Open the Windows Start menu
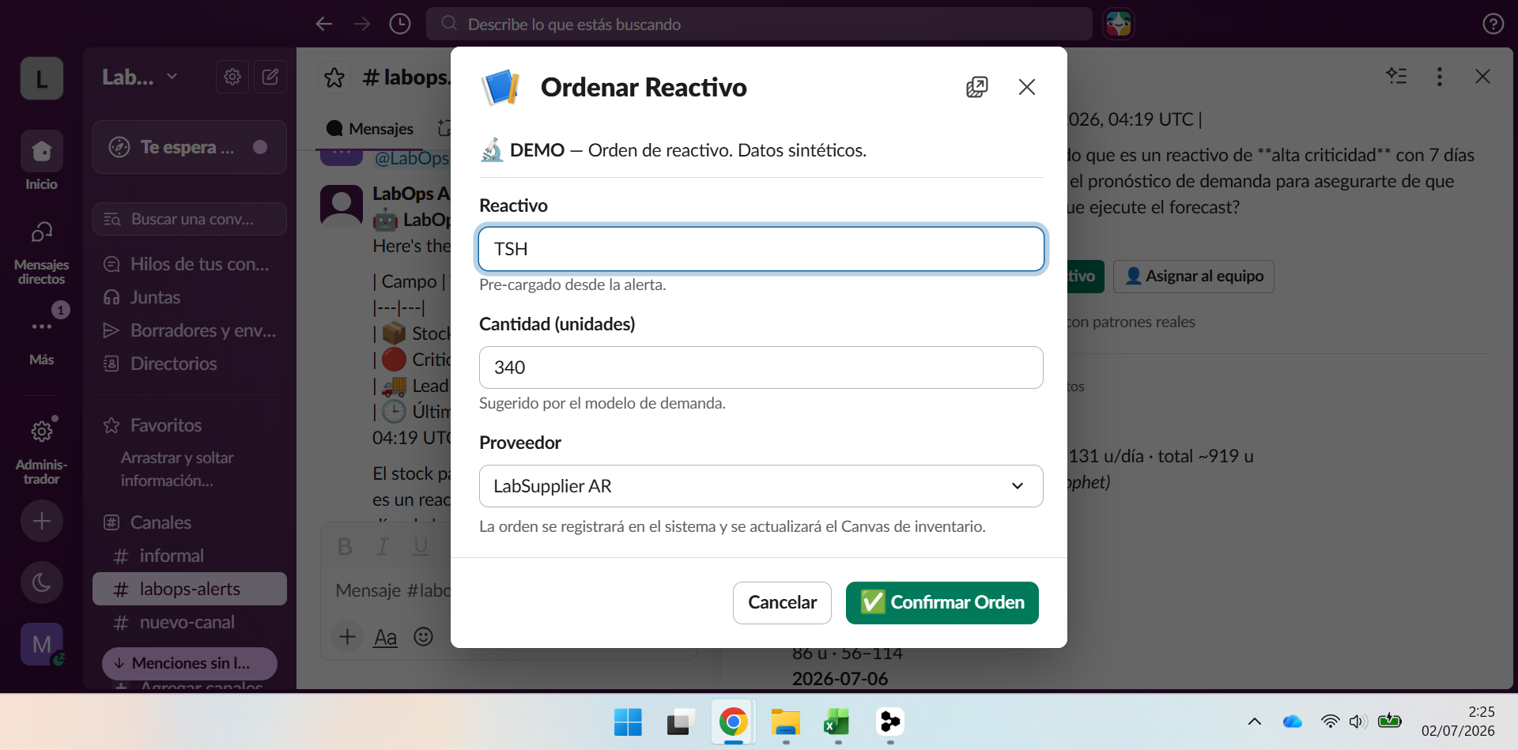The image size is (1518, 750). (x=628, y=722)
